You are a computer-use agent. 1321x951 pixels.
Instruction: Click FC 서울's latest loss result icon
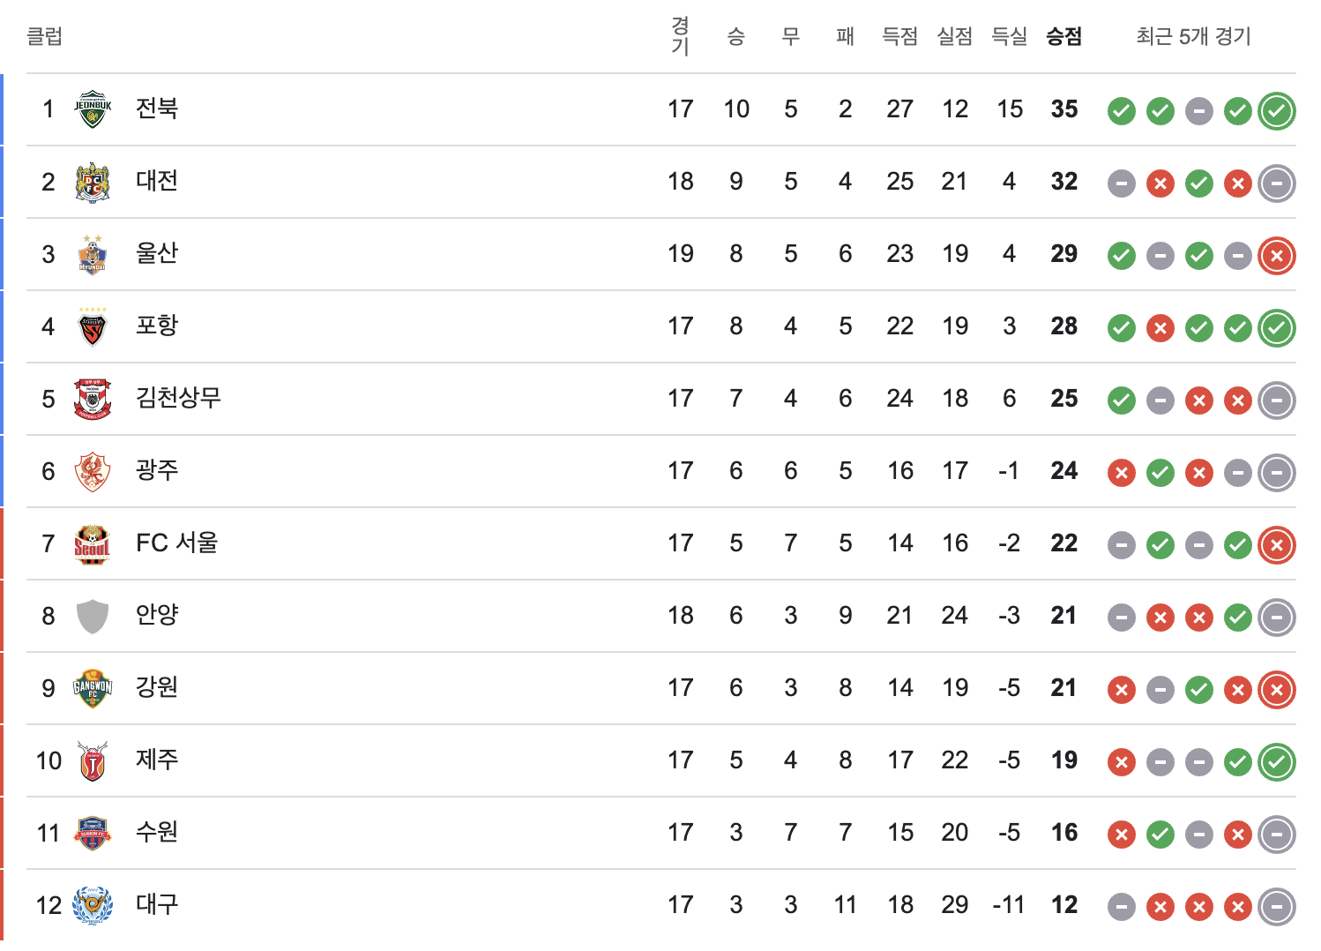(x=1277, y=545)
